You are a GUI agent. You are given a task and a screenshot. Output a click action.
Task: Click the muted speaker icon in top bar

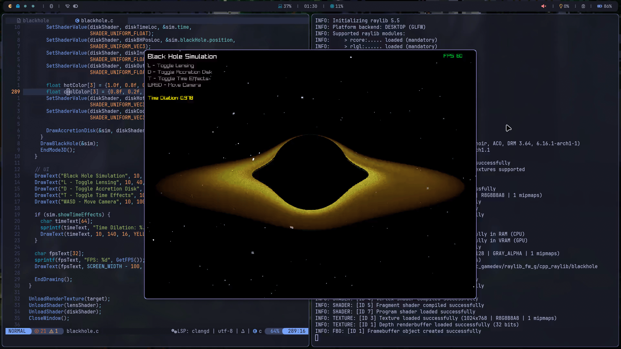pyautogui.click(x=544, y=6)
